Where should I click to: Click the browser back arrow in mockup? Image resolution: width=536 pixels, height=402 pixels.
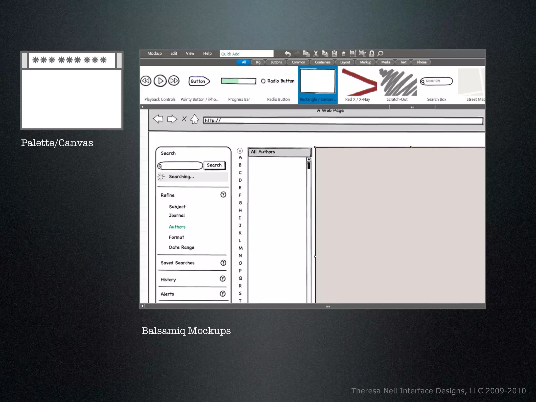(158, 119)
